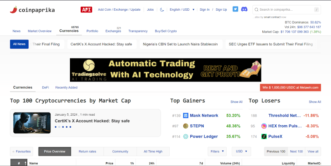
Task: Select the Currencies main nav tab
Action: pyautogui.click(x=69, y=30)
